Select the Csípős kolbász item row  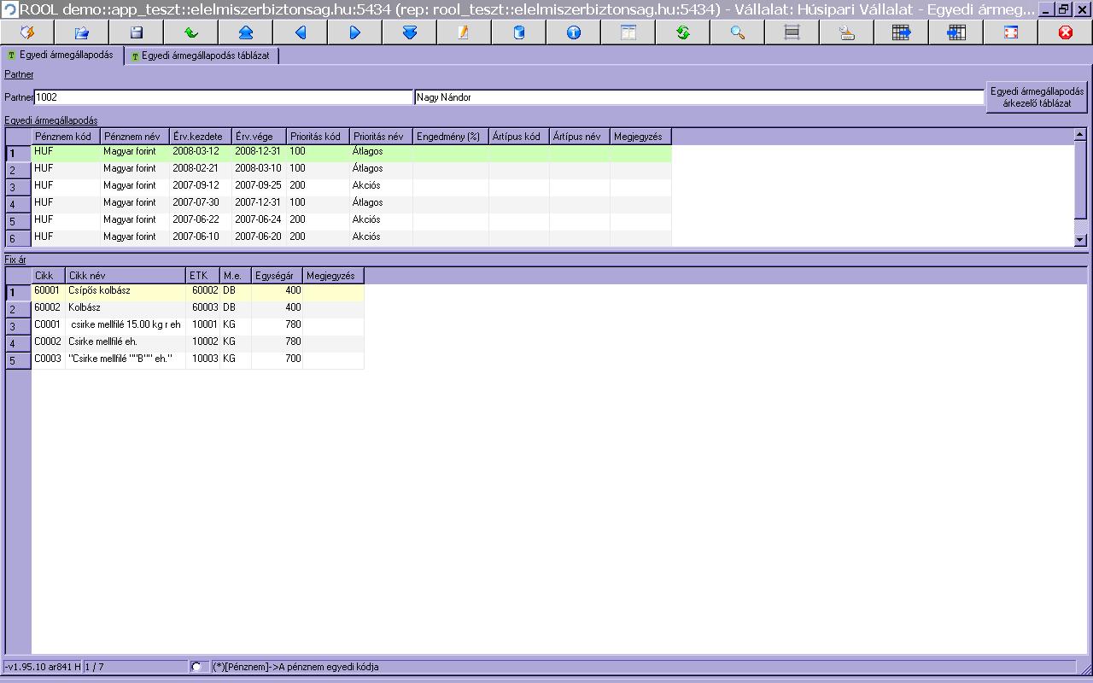click(x=198, y=291)
